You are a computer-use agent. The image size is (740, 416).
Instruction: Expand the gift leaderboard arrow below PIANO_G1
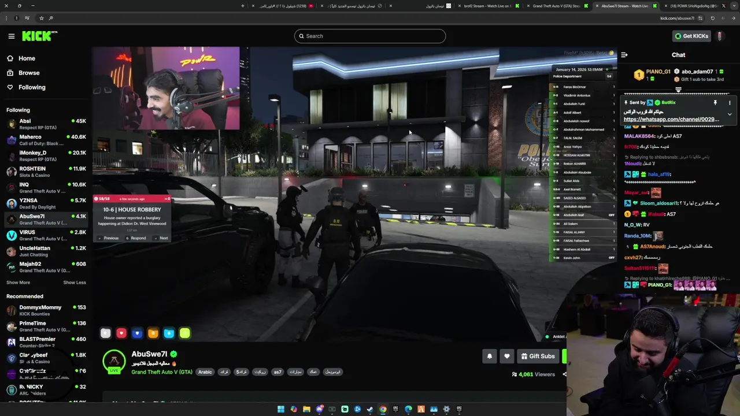(x=678, y=90)
